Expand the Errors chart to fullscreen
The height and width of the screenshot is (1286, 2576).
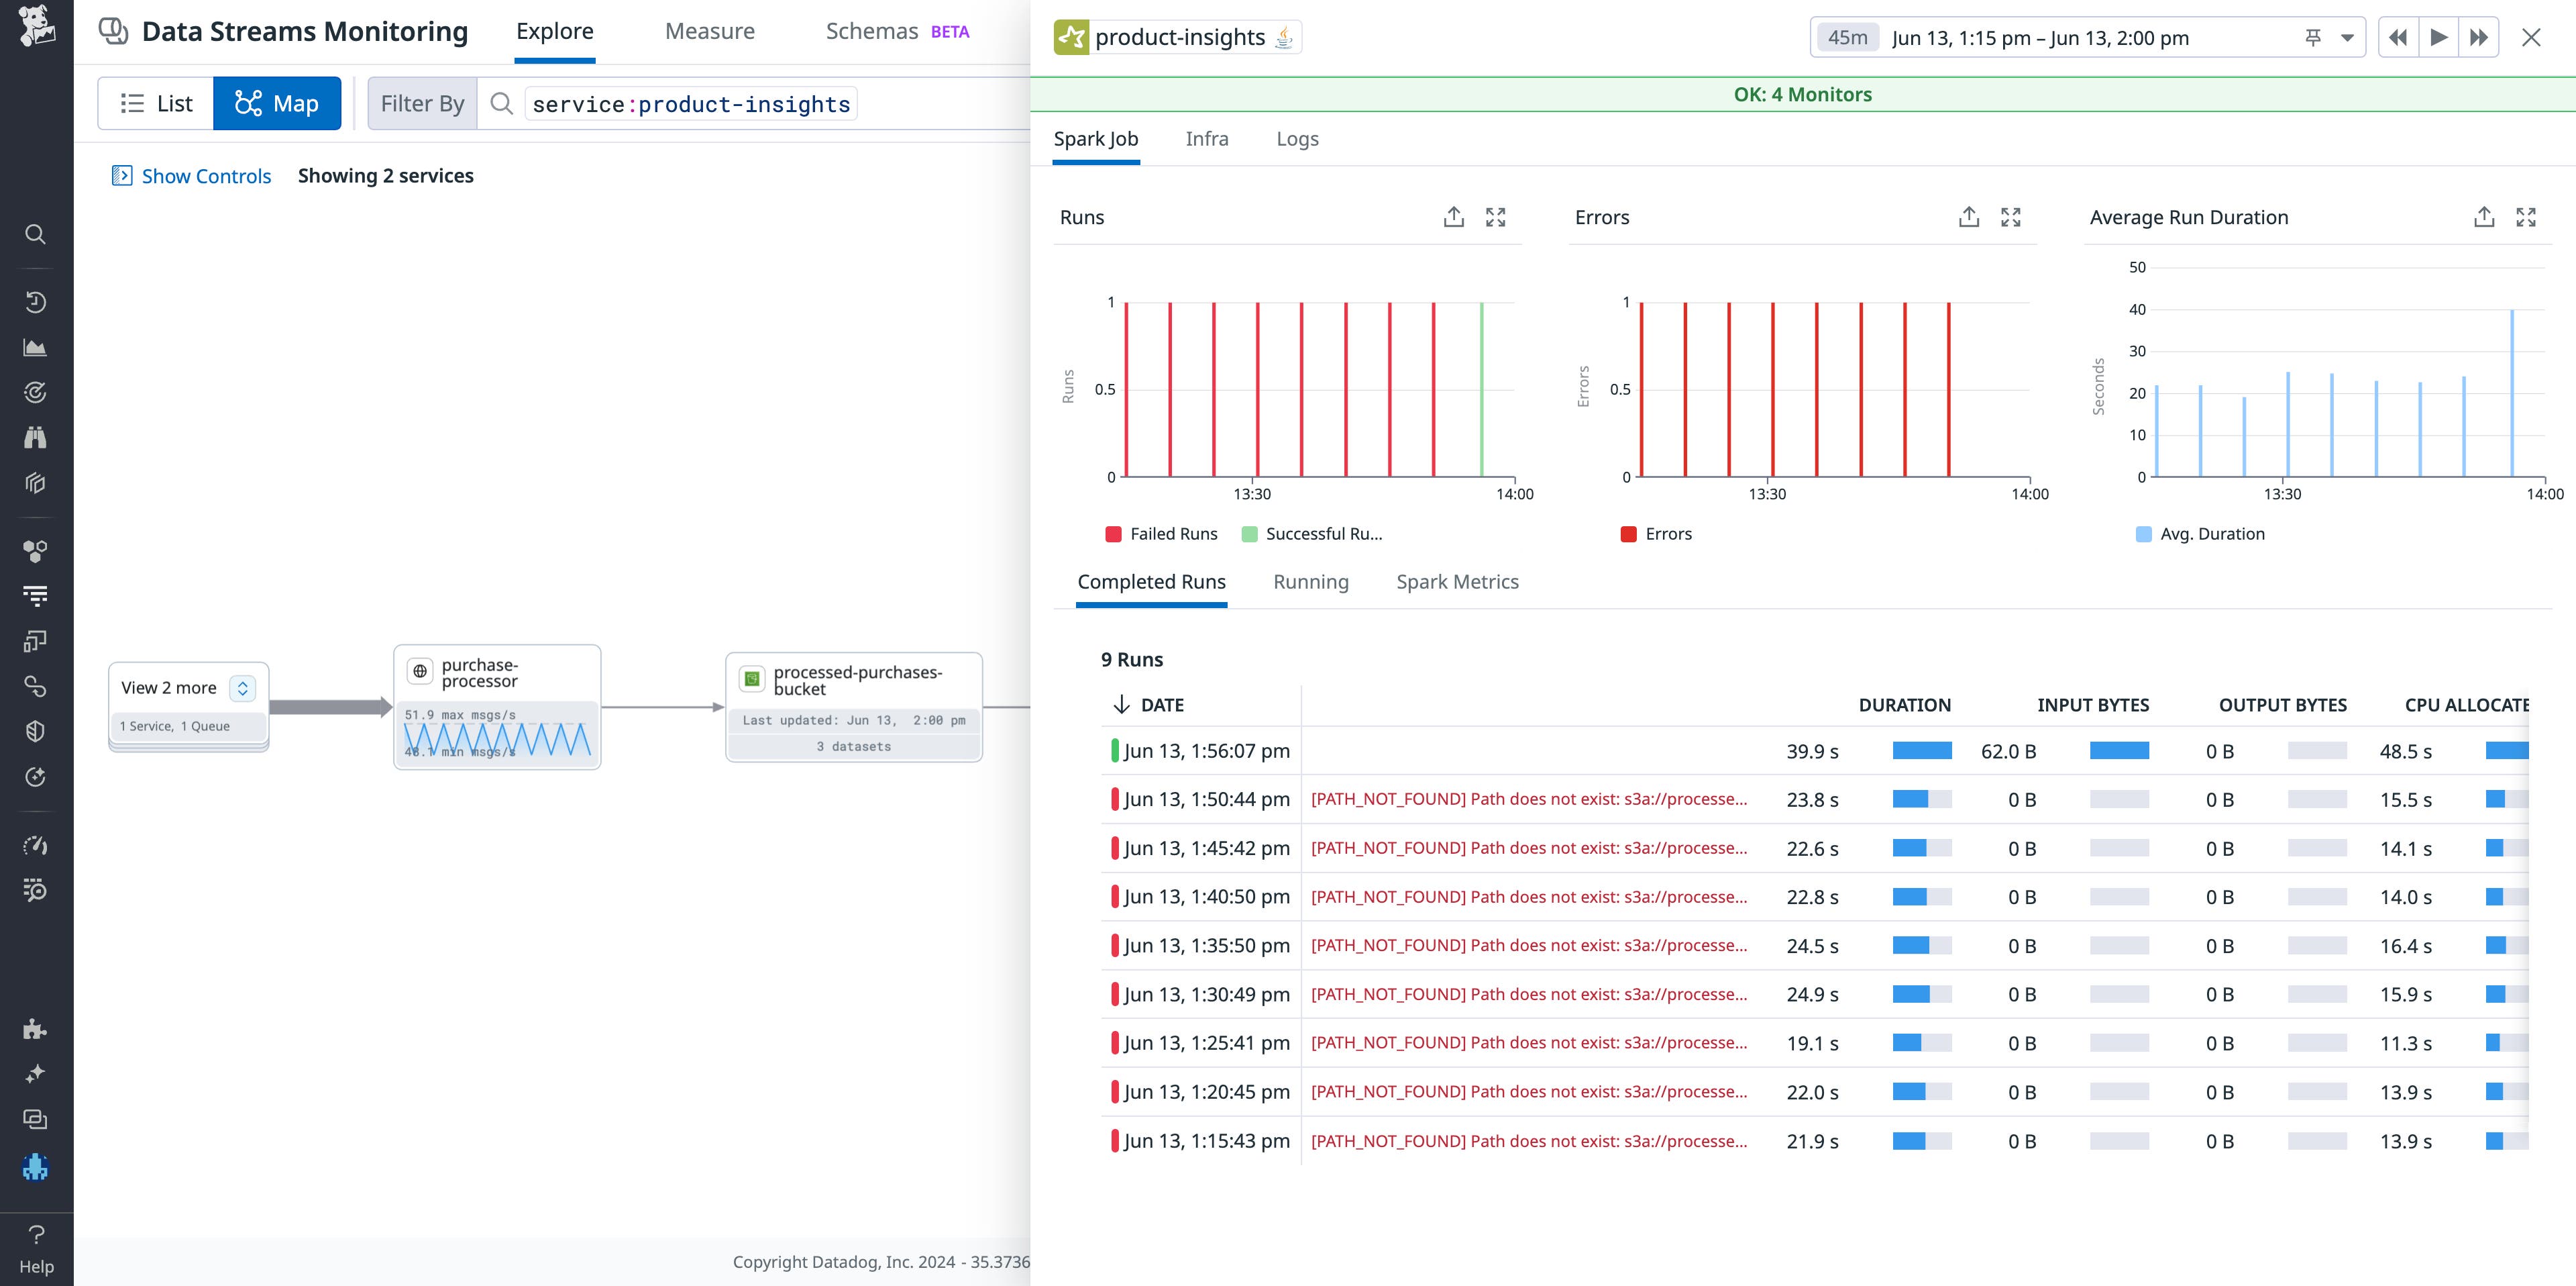point(2011,216)
